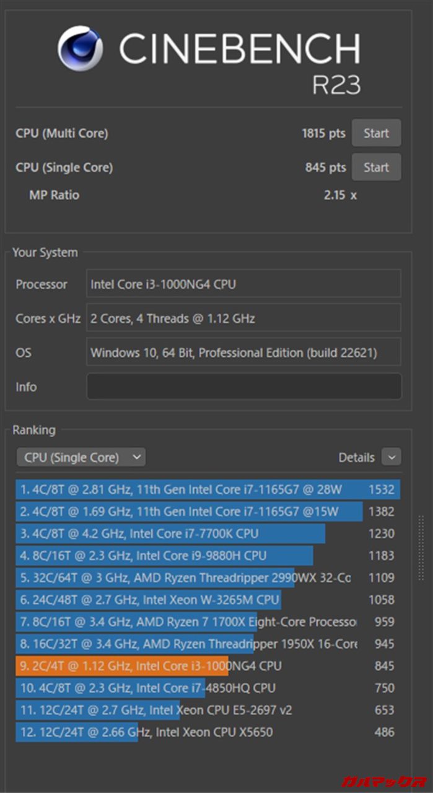
Task: Open the CPU (Single Core) ranking dropdown
Action: click(x=81, y=458)
